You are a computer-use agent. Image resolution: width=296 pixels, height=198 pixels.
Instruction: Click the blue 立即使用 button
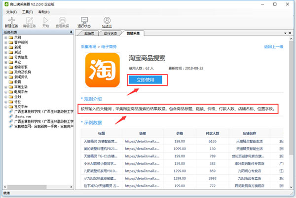pos(146,79)
